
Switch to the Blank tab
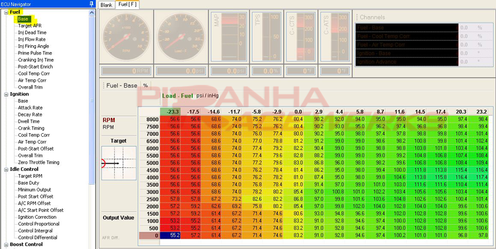[107, 5]
